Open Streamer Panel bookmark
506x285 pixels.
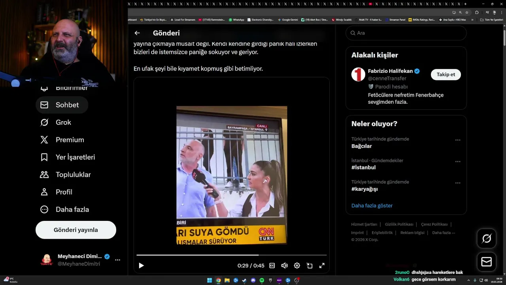point(395,20)
